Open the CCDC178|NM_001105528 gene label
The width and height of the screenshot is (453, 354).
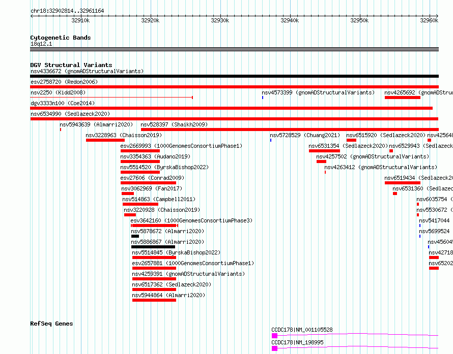[302, 330]
